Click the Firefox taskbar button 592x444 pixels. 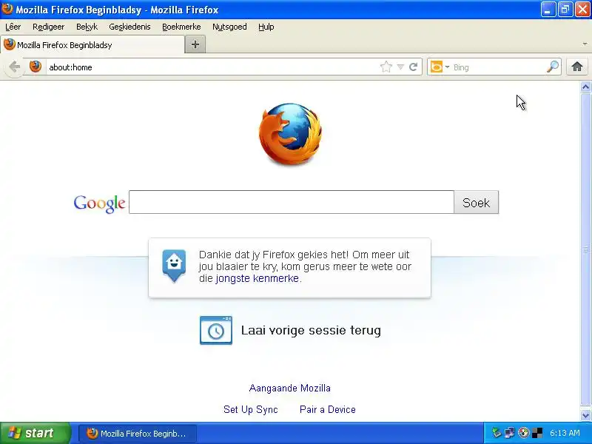(x=138, y=434)
